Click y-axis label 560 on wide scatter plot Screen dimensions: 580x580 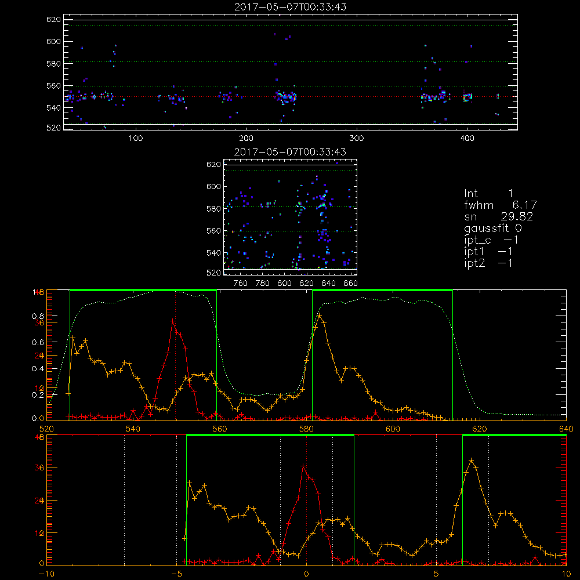pos(53,86)
